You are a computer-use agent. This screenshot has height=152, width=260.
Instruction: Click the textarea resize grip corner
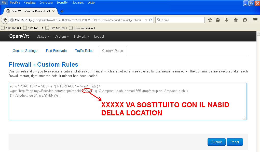(245, 118)
